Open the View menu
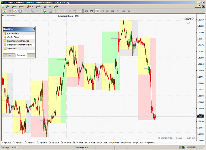Image resolution: width=206 pixels, height=150 pixels. pos(14,6)
